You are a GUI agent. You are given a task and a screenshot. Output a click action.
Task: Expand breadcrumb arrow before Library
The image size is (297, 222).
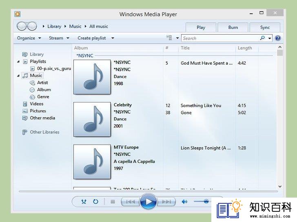(x=44, y=26)
